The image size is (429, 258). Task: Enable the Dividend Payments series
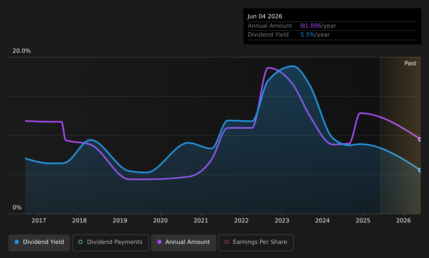click(110, 243)
